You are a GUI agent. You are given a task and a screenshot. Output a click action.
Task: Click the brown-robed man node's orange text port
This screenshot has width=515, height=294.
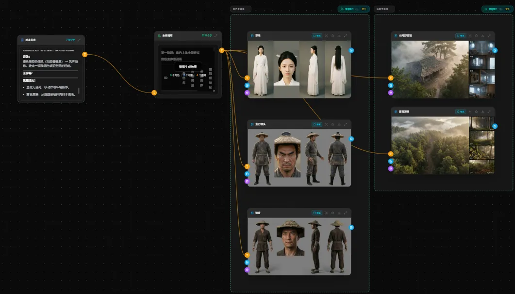tap(247, 255)
